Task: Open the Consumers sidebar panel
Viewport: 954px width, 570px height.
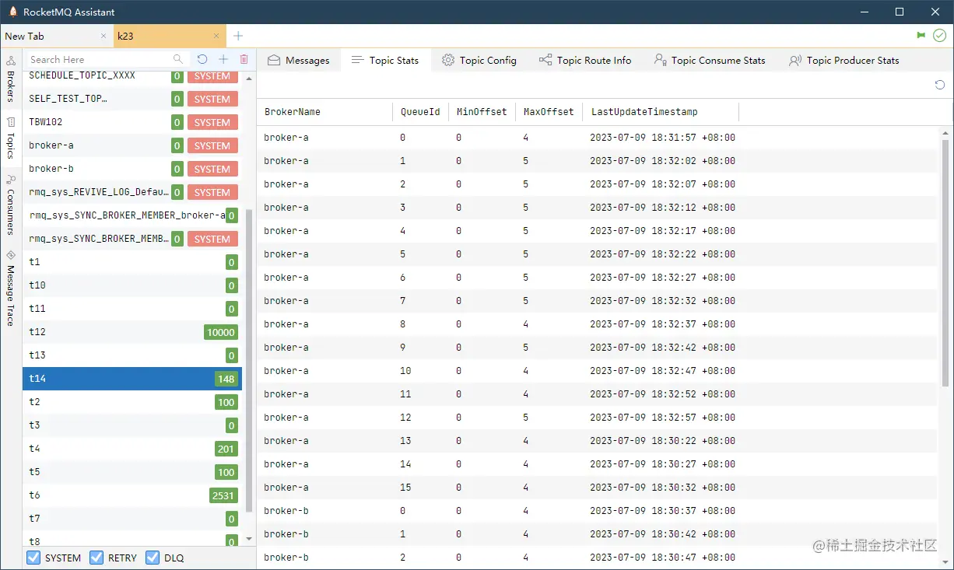Action: pyautogui.click(x=11, y=204)
